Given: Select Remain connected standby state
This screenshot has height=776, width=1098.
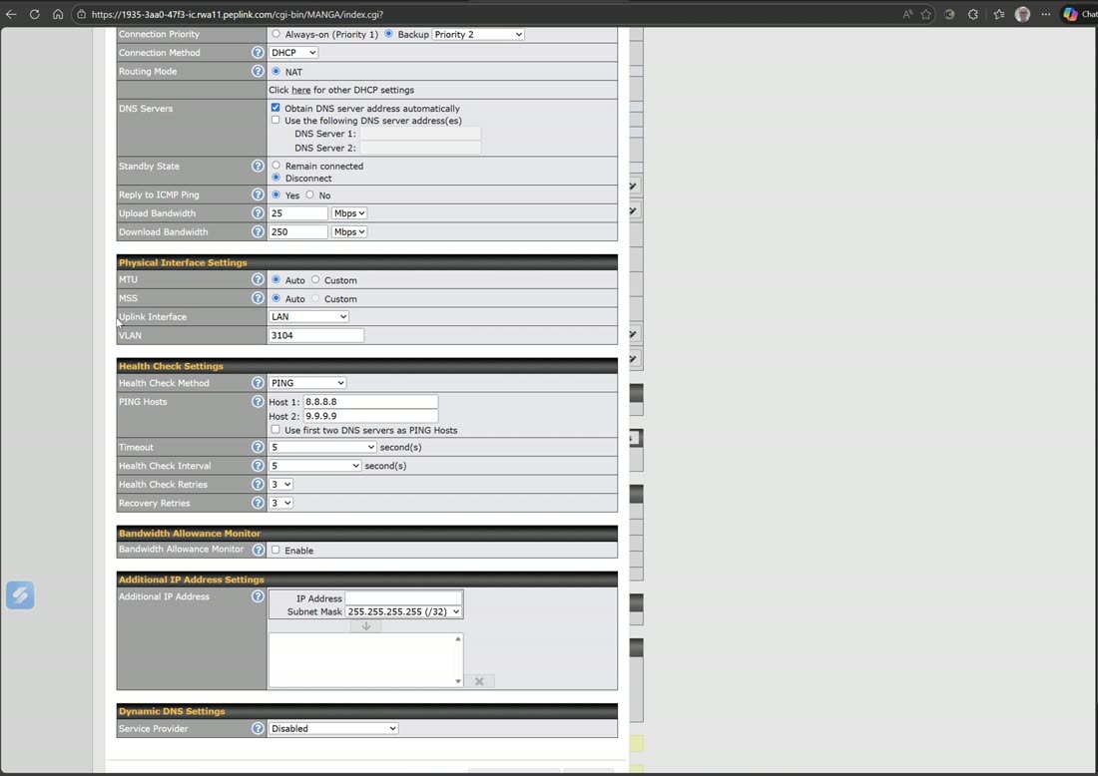Looking at the screenshot, I should coord(275,166).
